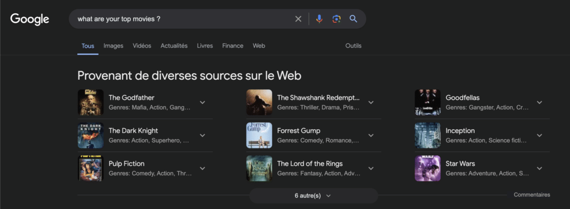Click 'The Lord of the Rings' title
570x209 pixels.
tap(310, 164)
